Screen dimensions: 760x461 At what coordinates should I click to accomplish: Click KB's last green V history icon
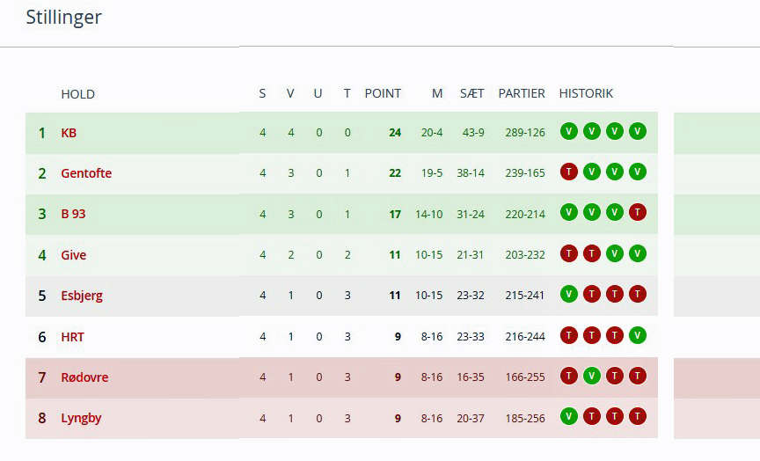638,132
